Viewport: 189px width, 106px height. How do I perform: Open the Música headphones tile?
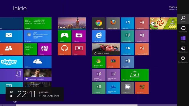coord(64,49)
